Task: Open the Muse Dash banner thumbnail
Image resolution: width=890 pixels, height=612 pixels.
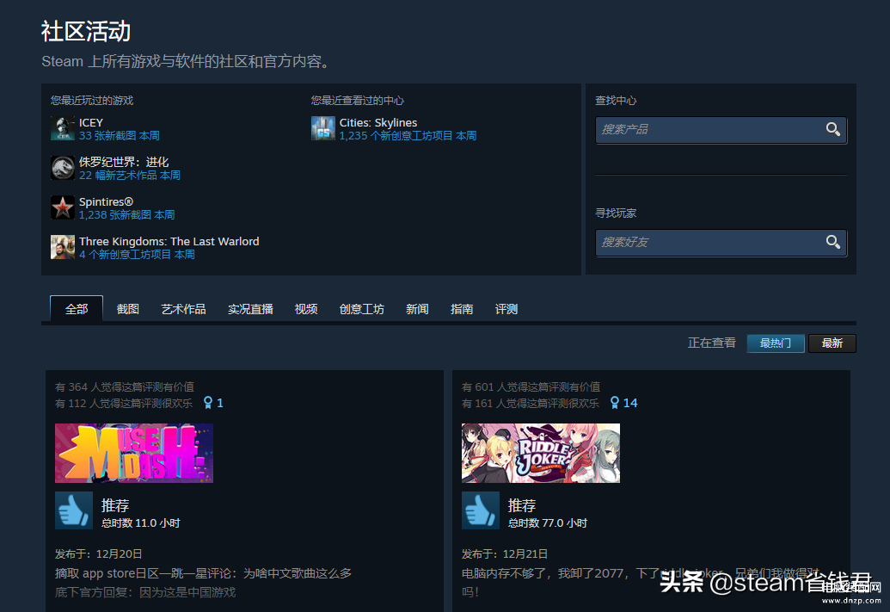Action: pyautogui.click(x=134, y=453)
